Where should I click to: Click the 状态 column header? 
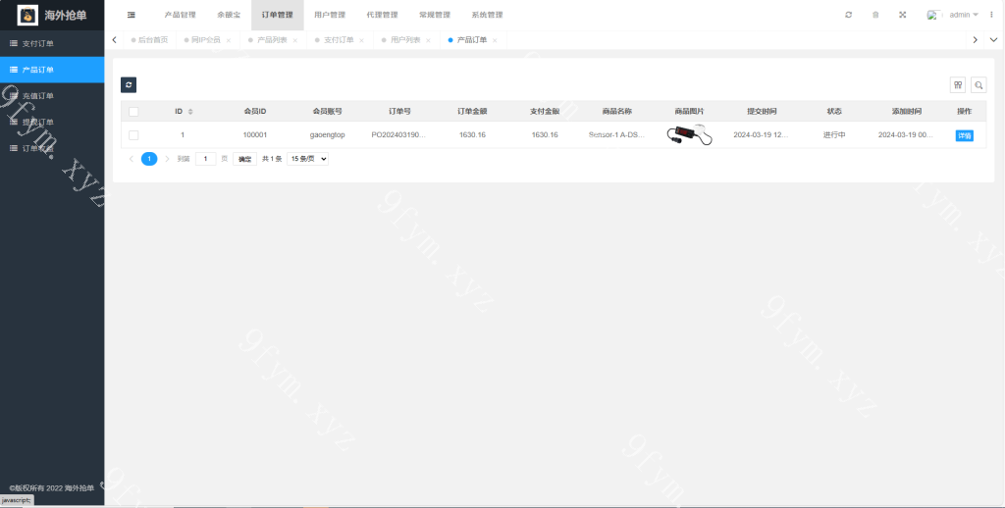834,112
